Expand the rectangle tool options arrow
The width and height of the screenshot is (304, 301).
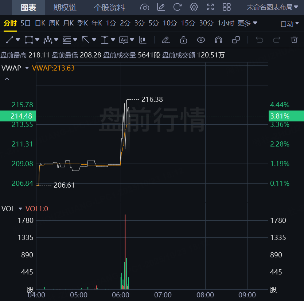pyautogui.click(x=37, y=40)
